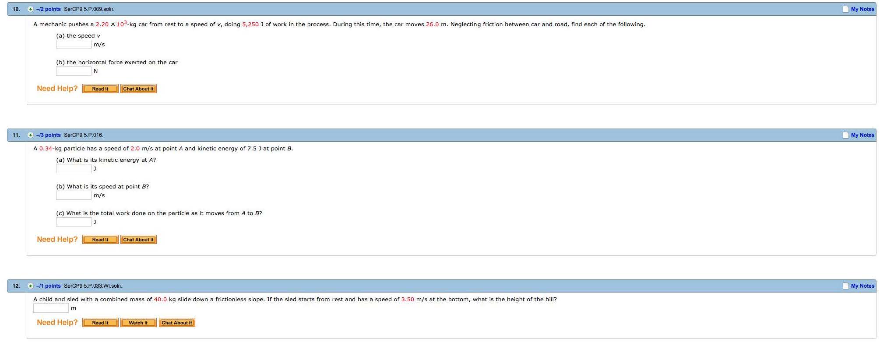Viewport: 880px width, 345px height.
Task: Open My Notes for question 12
Action: pyautogui.click(x=862, y=286)
